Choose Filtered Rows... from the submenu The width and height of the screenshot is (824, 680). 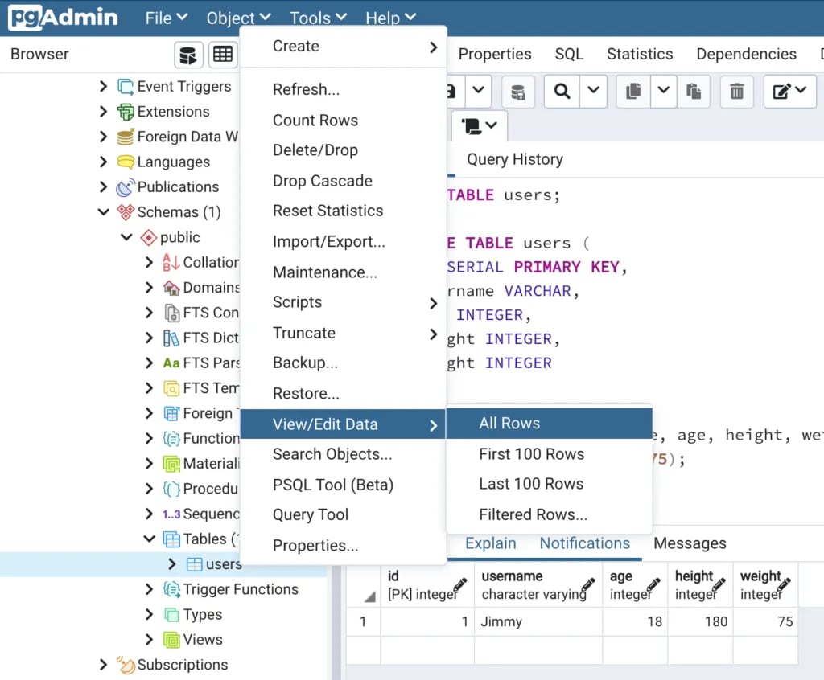point(533,514)
